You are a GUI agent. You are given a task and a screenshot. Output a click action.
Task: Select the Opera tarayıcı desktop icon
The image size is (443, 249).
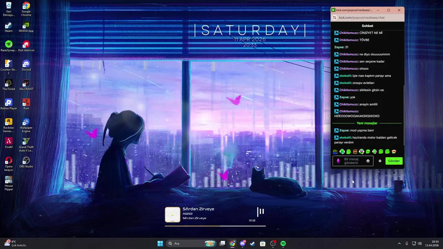(9, 164)
